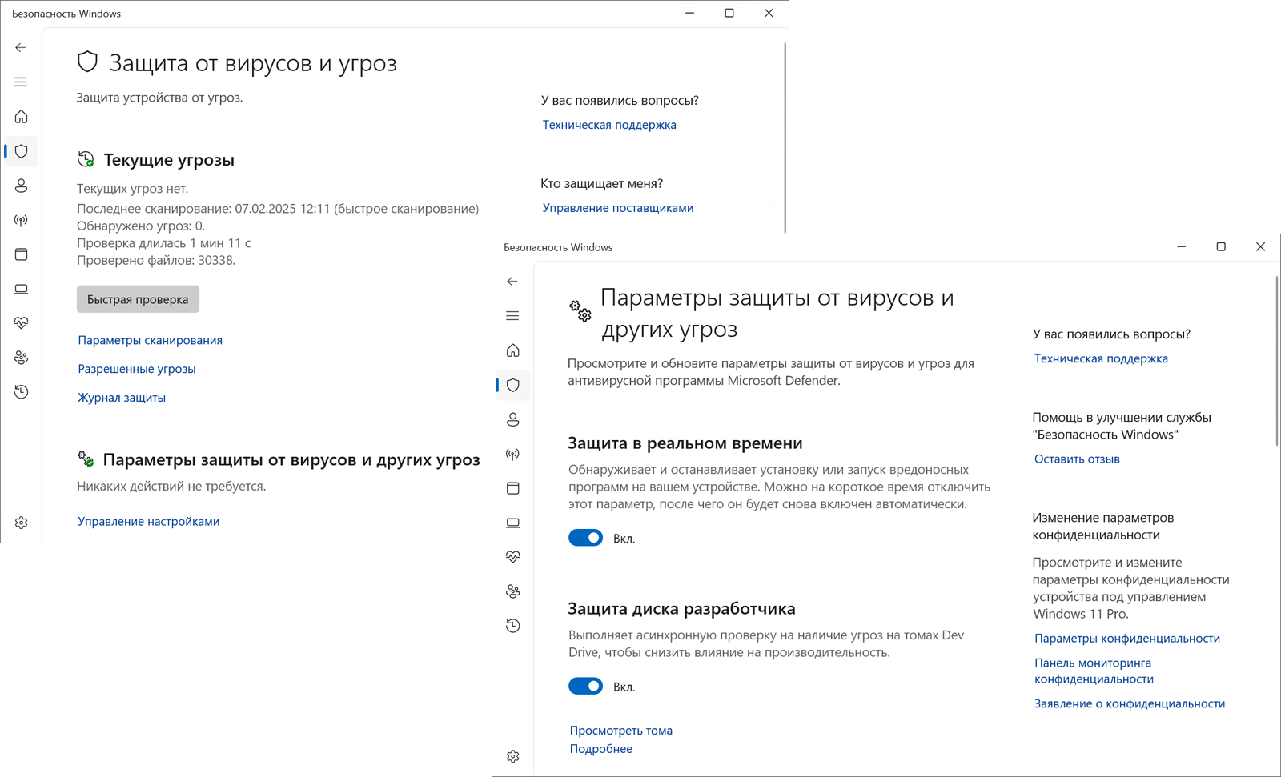The height and width of the screenshot is (777, 1281).
Task: Open Protection history icon in front window
Action: tap(512, 626)
